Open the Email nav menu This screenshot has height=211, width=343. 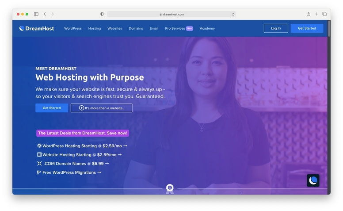point(154,28)
